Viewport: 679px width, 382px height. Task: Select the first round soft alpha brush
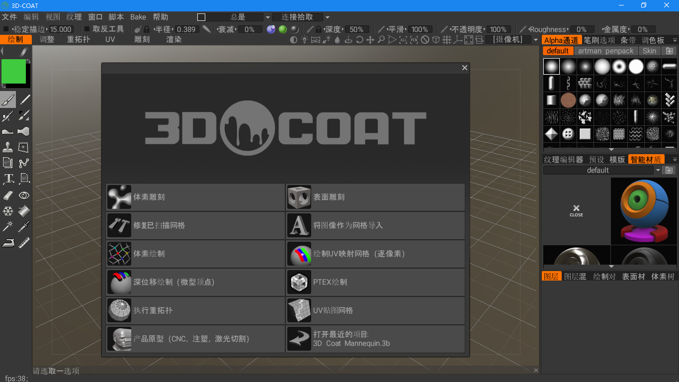pos(551,66)
